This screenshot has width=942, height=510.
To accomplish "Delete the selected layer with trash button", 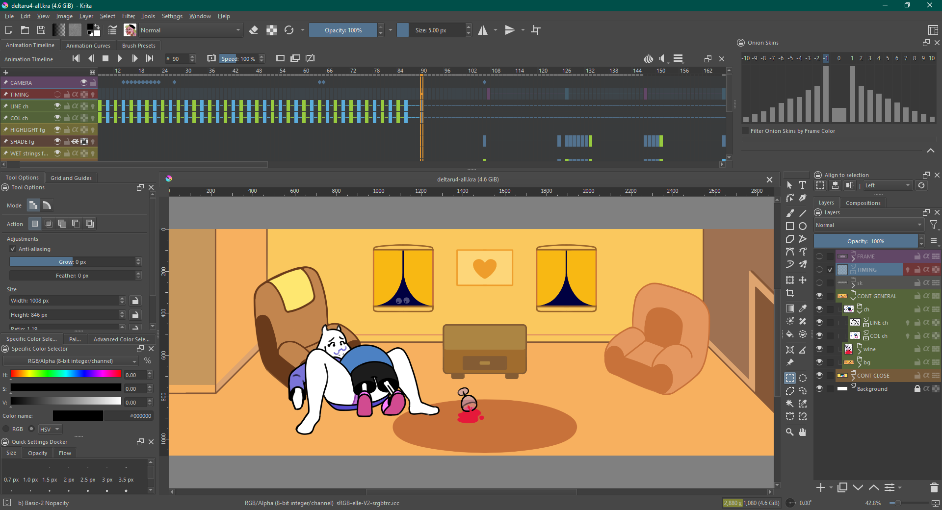I will [934, 487].
